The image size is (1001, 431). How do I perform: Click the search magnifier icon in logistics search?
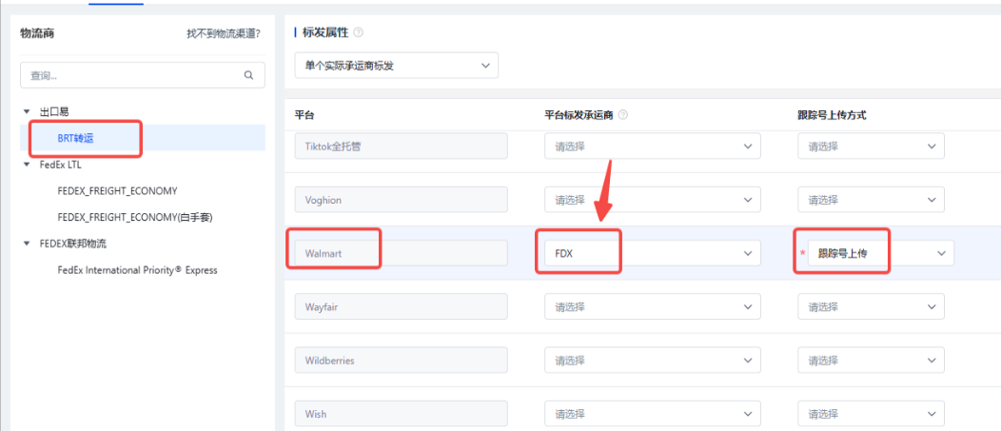tap(249, 75)
